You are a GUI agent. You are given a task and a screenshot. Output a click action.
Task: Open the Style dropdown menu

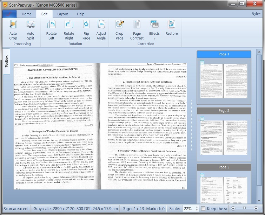(x=256, y=14)
